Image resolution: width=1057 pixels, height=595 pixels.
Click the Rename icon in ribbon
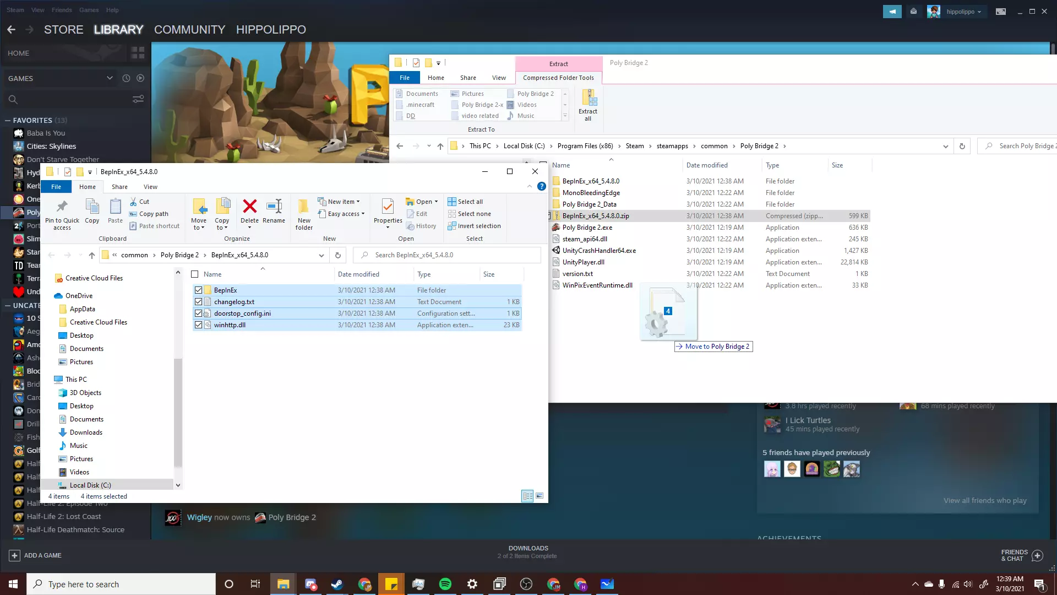coord(274,207)
